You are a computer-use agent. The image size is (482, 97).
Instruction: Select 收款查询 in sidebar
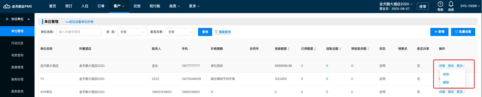[x=17, y=55]
